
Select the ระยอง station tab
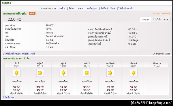pos(146,19)
